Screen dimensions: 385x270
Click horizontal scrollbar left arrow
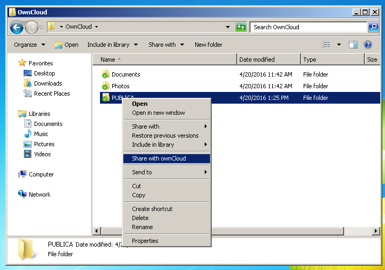(96, 231)
